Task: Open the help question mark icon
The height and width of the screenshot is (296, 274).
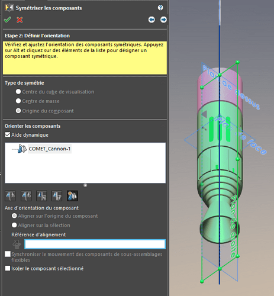Action: [160, 8]
